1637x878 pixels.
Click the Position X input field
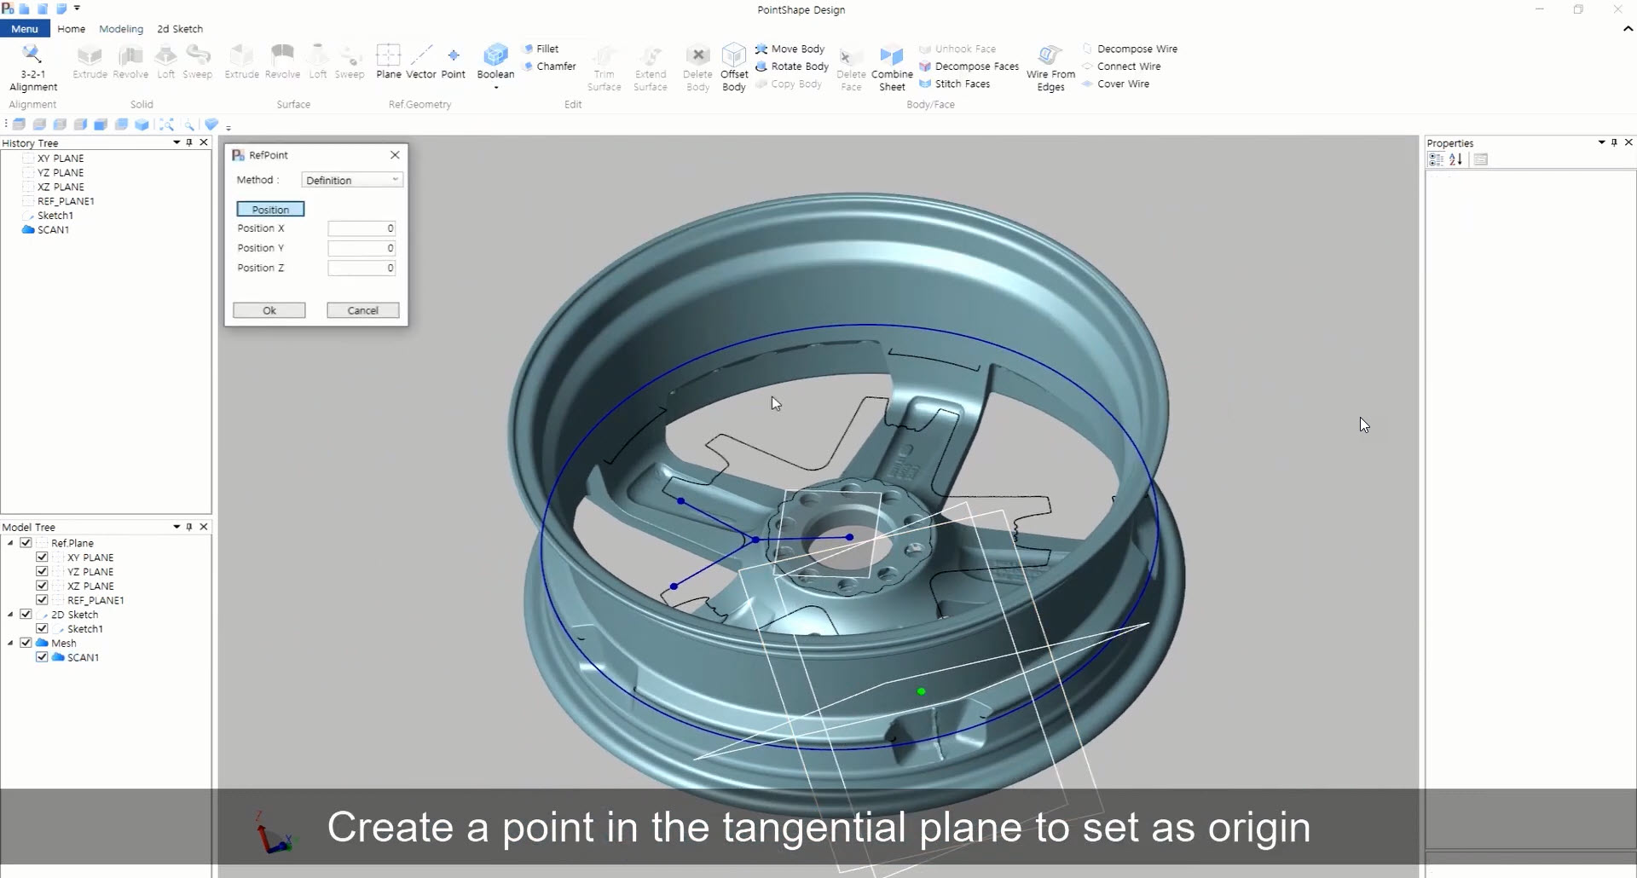[362, 228]
